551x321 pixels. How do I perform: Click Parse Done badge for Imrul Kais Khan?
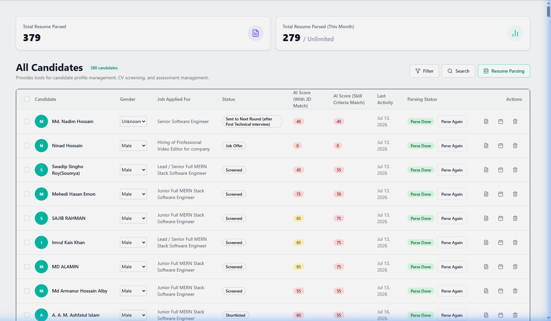pos(421,242)
